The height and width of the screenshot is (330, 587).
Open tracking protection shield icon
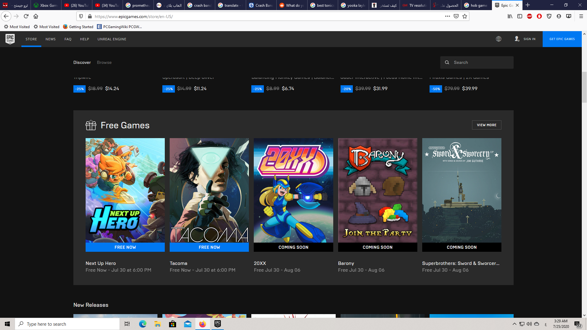click(x=81, y=16)
